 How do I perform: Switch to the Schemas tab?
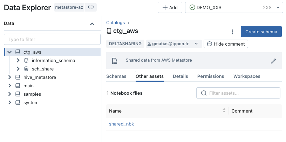click(116, 76)
